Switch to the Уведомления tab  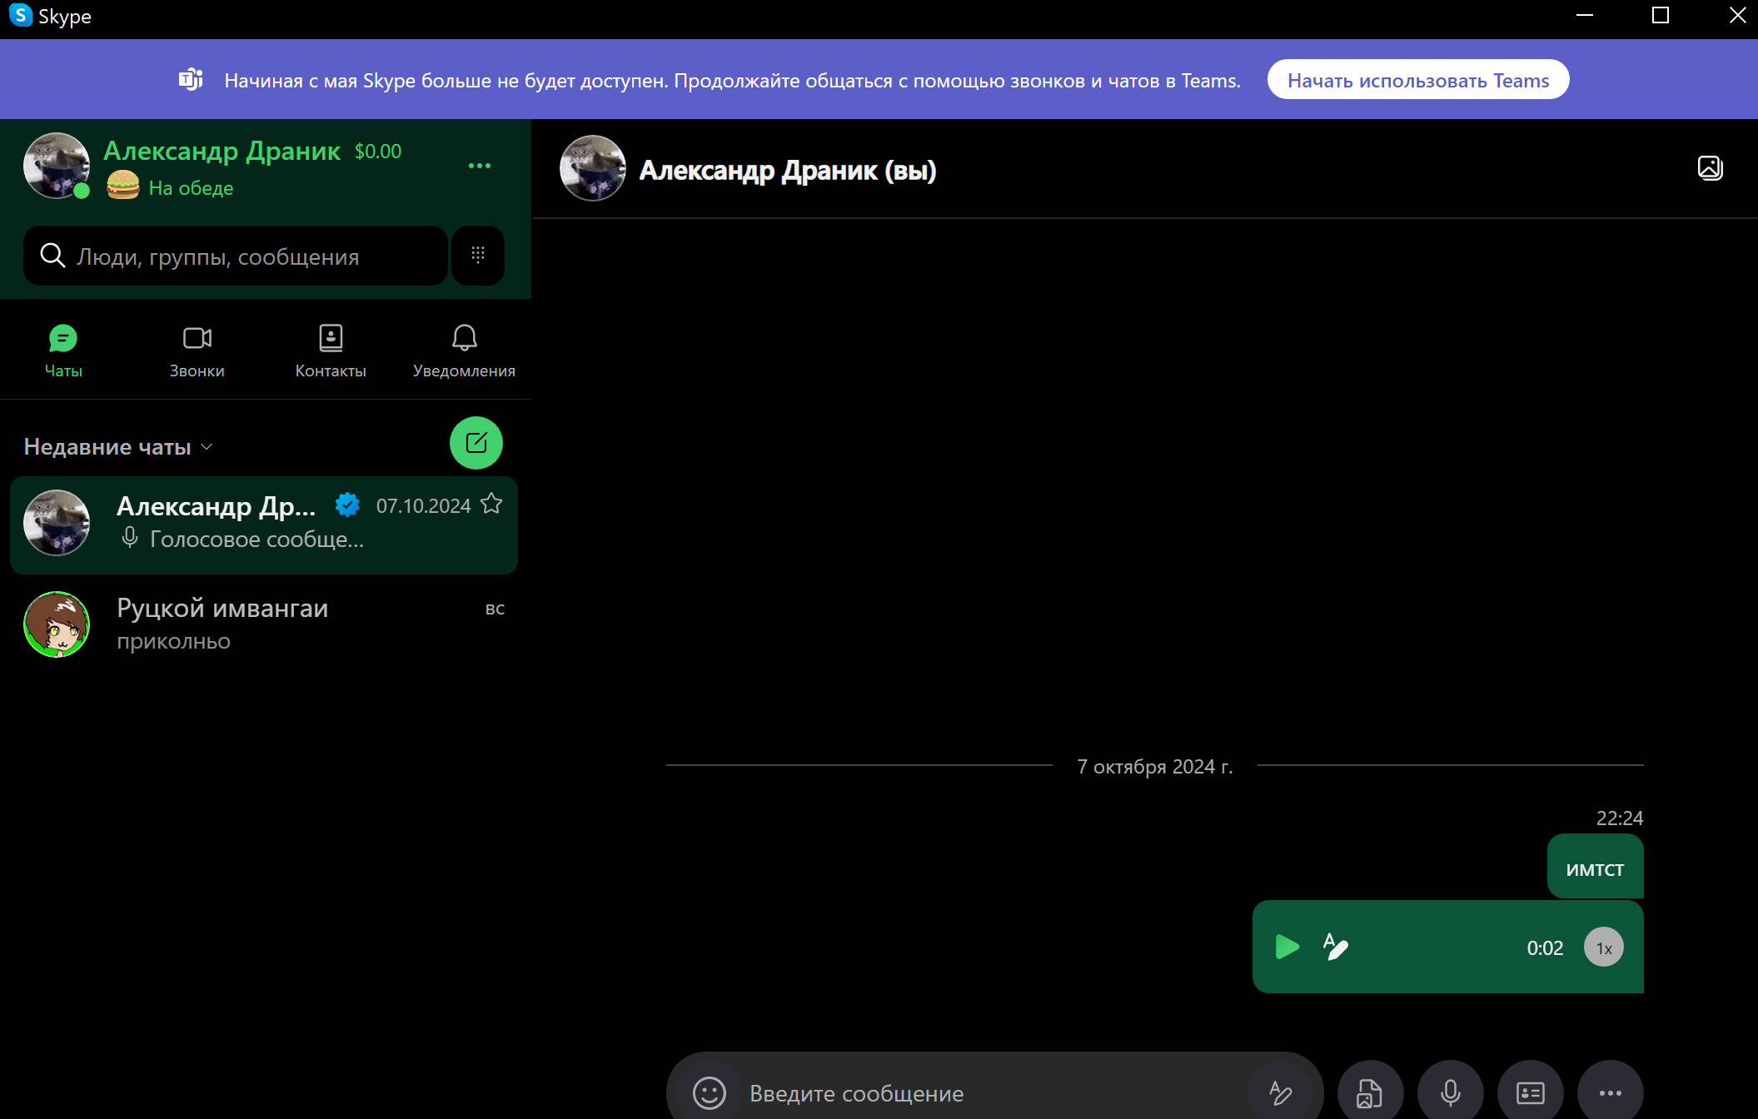(x=464, y=351)
